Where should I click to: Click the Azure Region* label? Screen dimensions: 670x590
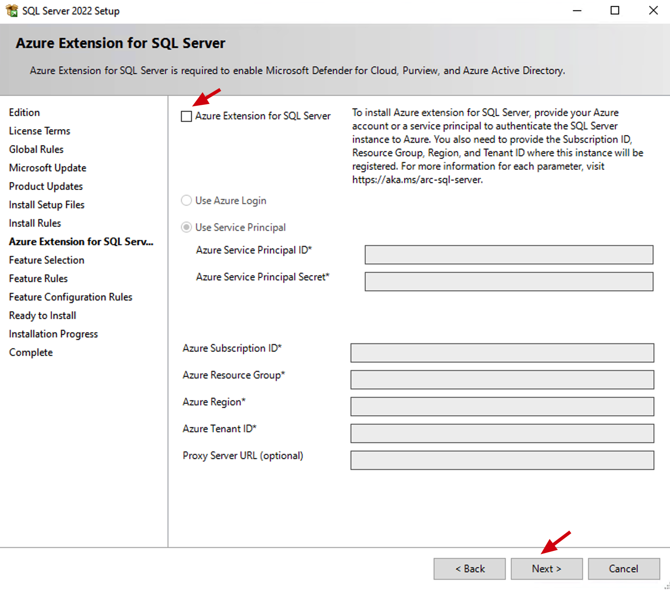[x=214, y=402]
